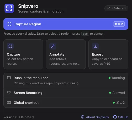Click the Annotate card title
Viewport: 132px width, 120px height.
click(x=57, y=55)
